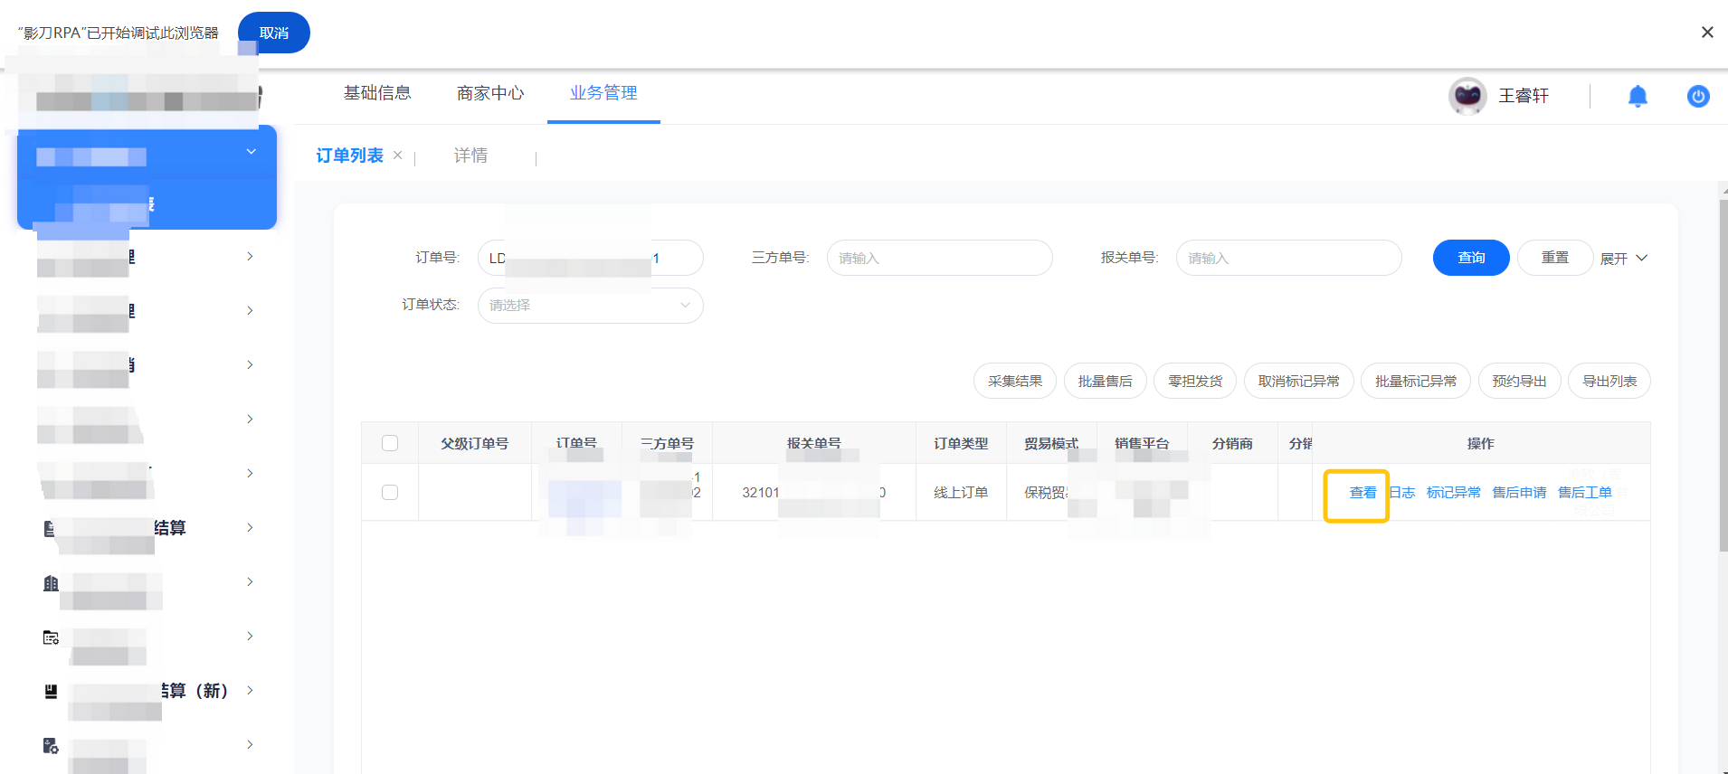Click the sidebar icon next to 结算
This screenshot has height=774, width=1728.
(50, 528)
